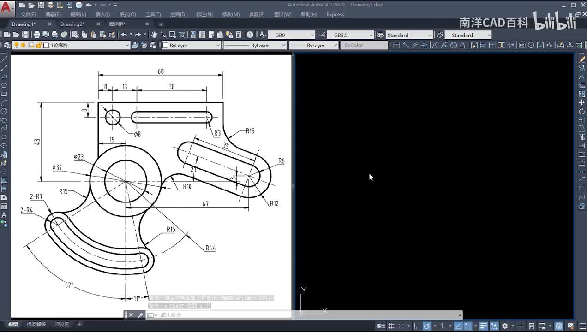Click the Pan hand tool in toolbar
Screen dimensions: 587x332
click(154, 35)
